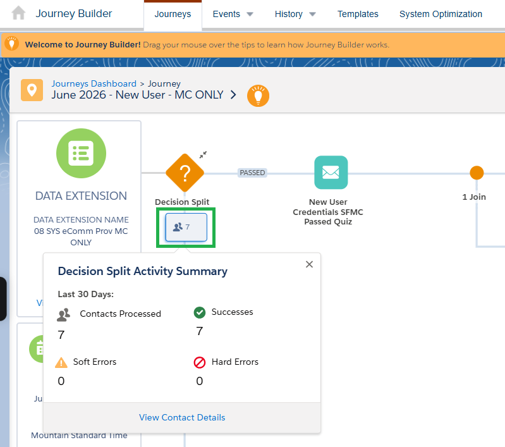This screenshot has height=447, width=505.
Task: Expand the chevron next to journey name
Action: click(233, 95)
